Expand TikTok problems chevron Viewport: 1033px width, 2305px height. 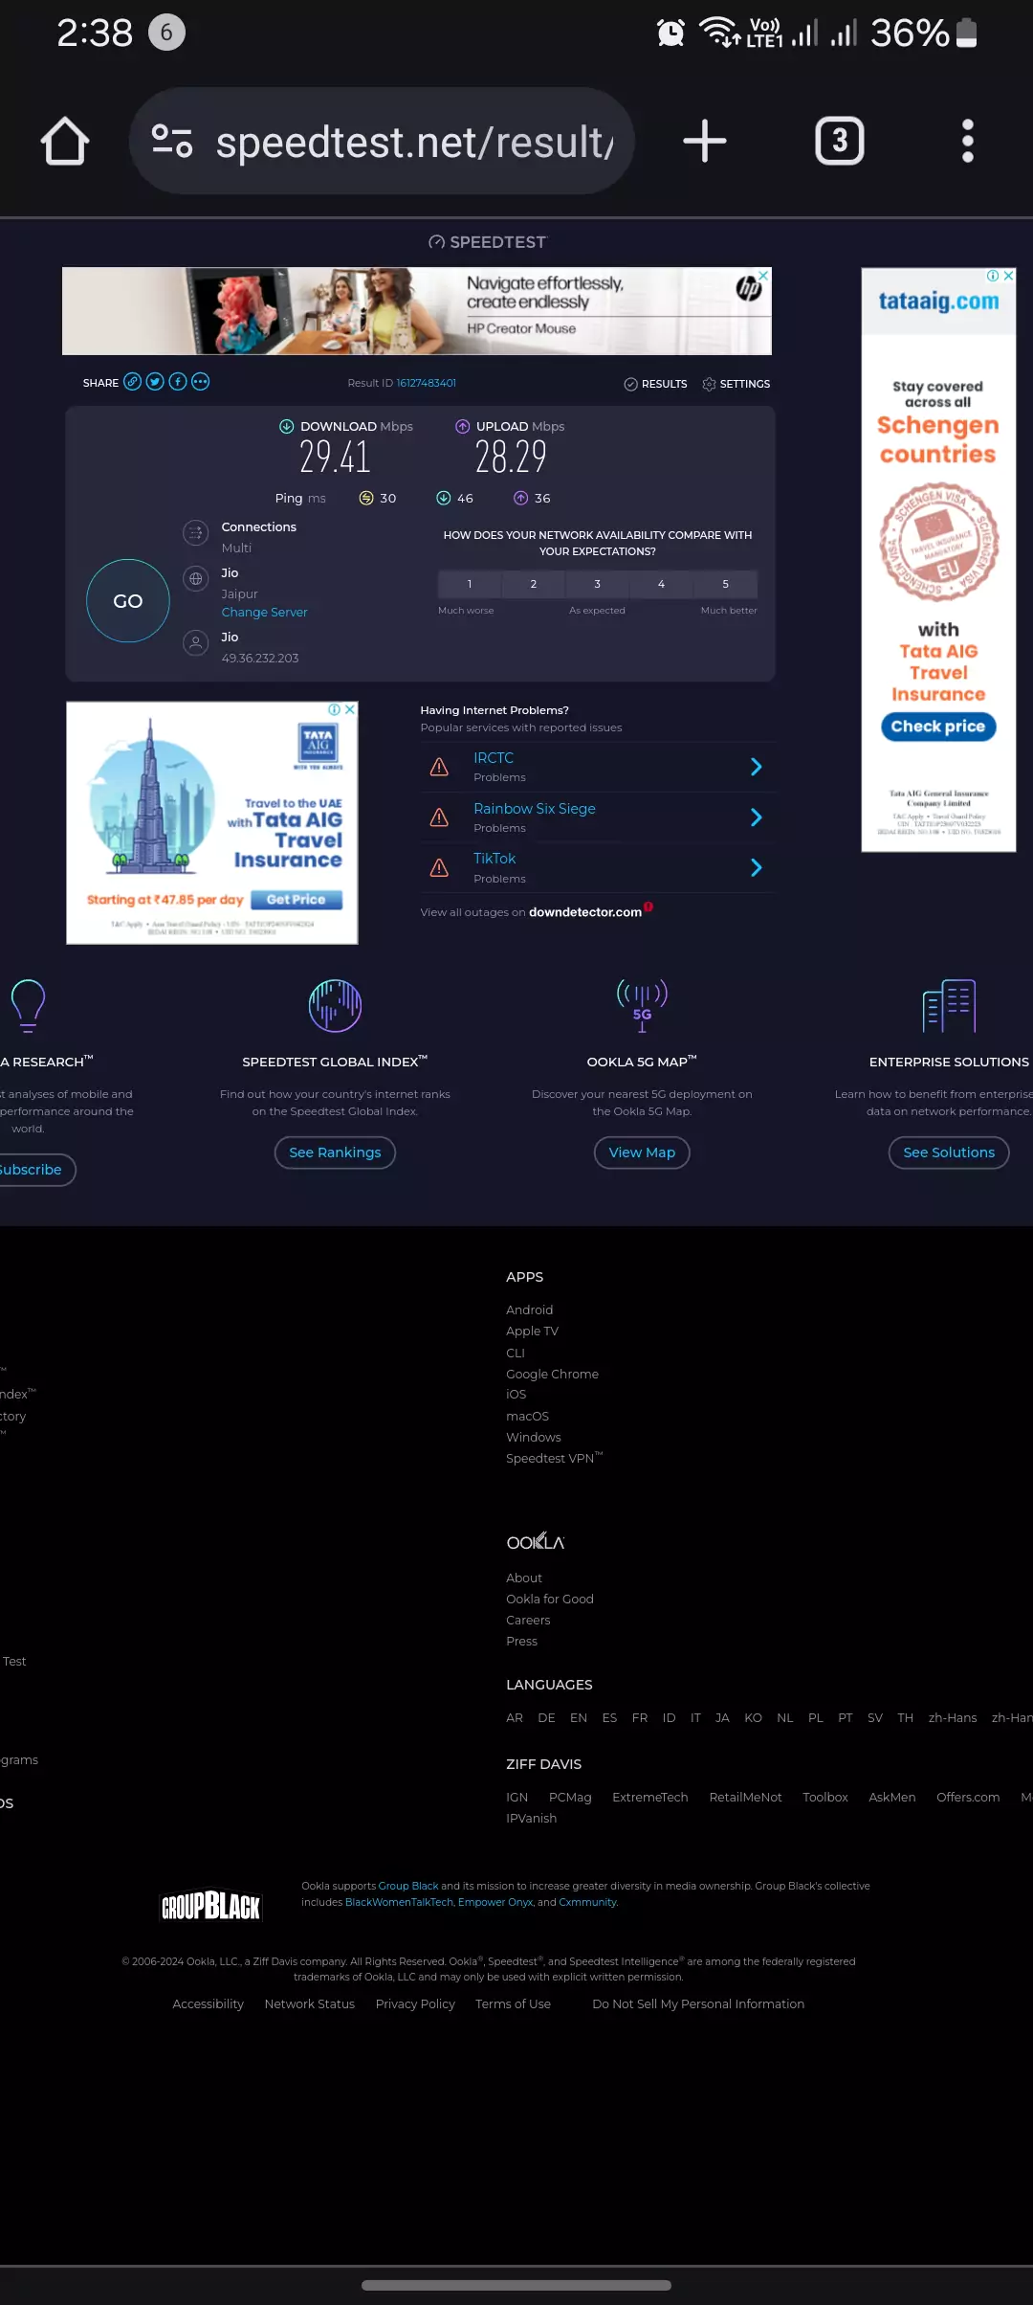pyautogui.click(x=756, y=867)
